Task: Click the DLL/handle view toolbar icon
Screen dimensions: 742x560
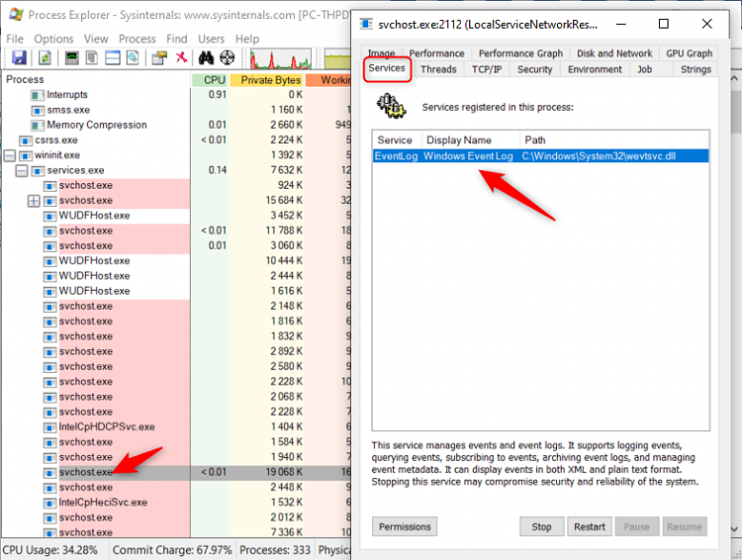Action: pos(133,57)
